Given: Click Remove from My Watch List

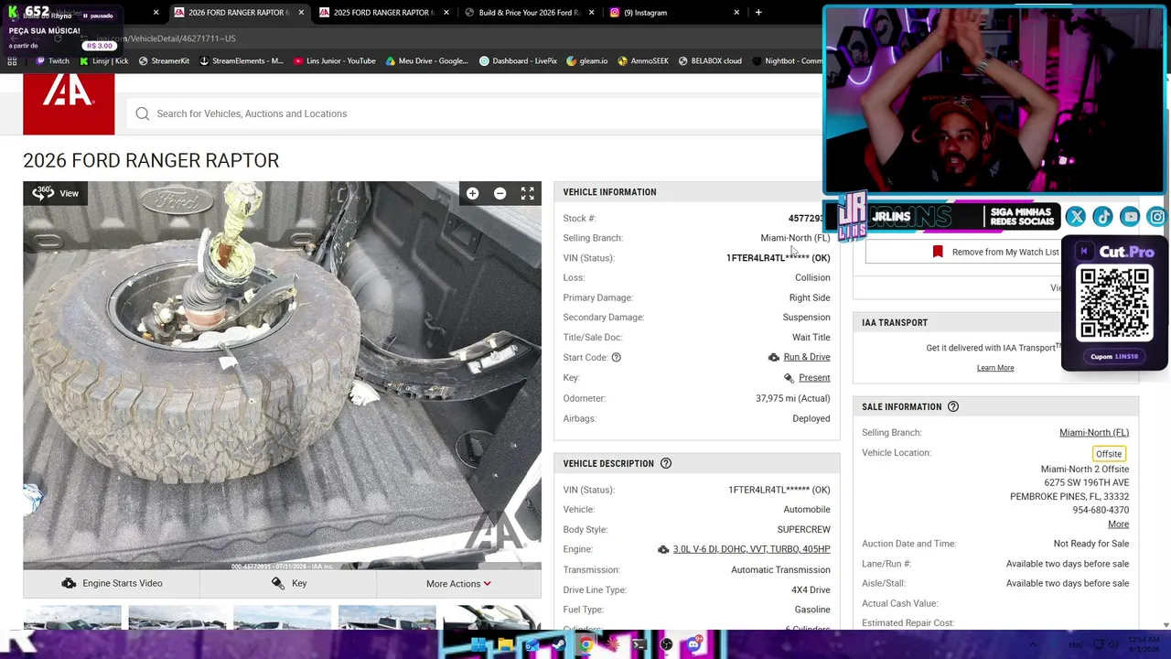Looking at the screenshot, I should pyautogui.click(x=1005, y=252).
